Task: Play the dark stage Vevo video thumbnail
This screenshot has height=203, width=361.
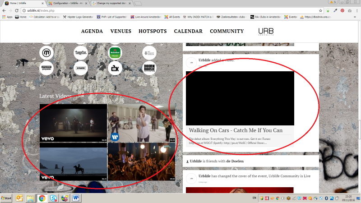Action: 74,123
